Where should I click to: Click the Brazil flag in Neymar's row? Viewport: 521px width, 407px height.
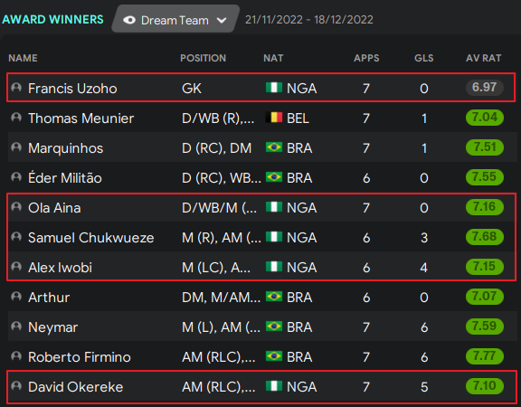pyautogui.click(x=274, y=327)
